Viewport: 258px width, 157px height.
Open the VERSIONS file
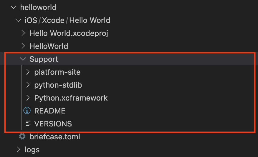(x=53, y=124)
